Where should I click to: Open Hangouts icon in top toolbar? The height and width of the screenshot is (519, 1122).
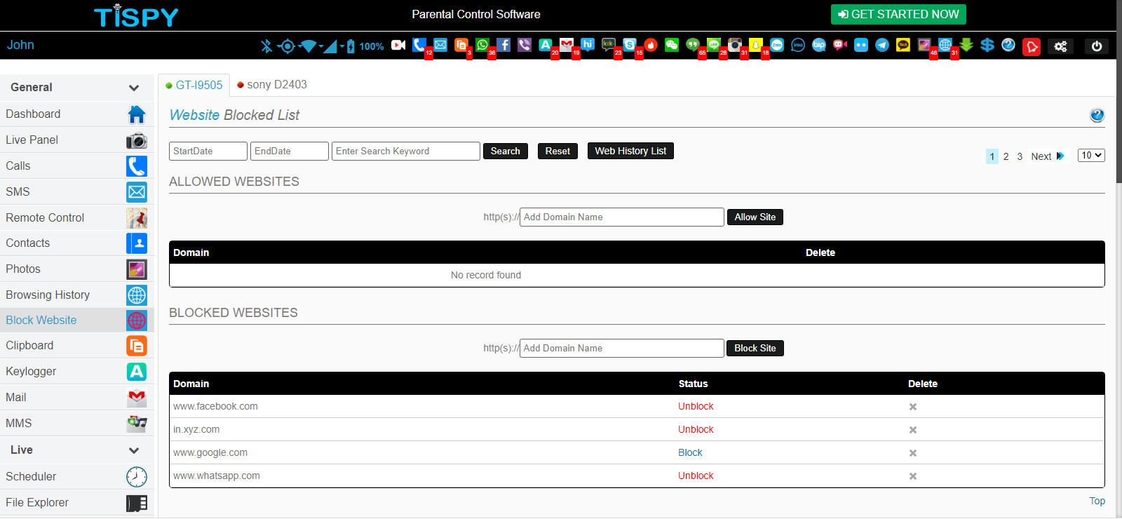pos(693,45)
